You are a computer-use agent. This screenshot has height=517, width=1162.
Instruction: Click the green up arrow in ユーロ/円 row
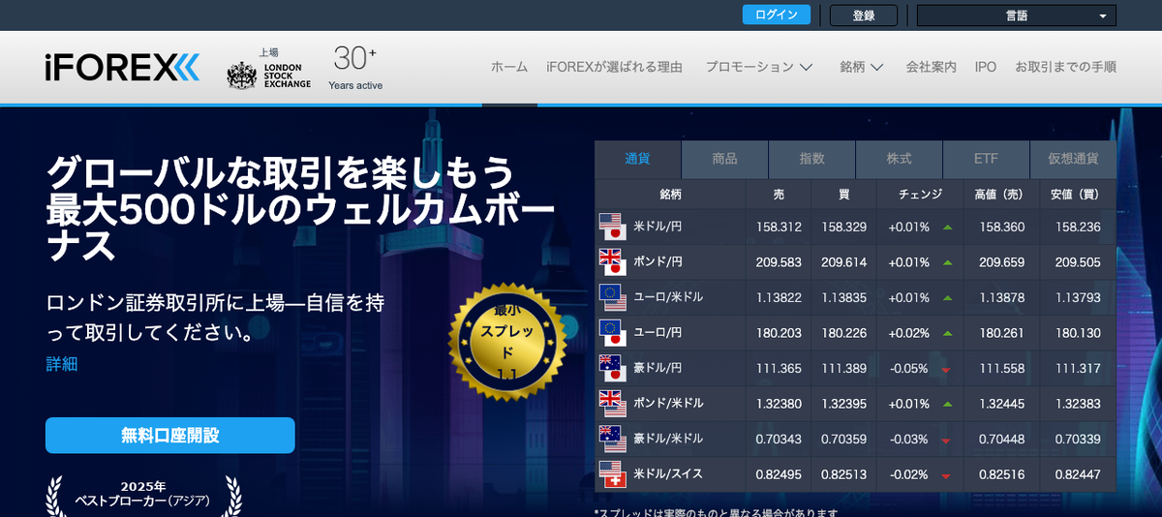[947, 333]
